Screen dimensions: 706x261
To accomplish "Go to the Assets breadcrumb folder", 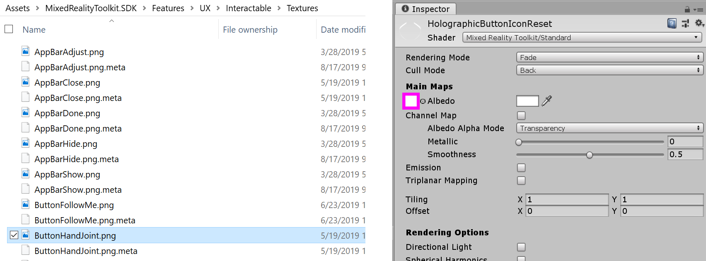I will (x=17, y=8).
